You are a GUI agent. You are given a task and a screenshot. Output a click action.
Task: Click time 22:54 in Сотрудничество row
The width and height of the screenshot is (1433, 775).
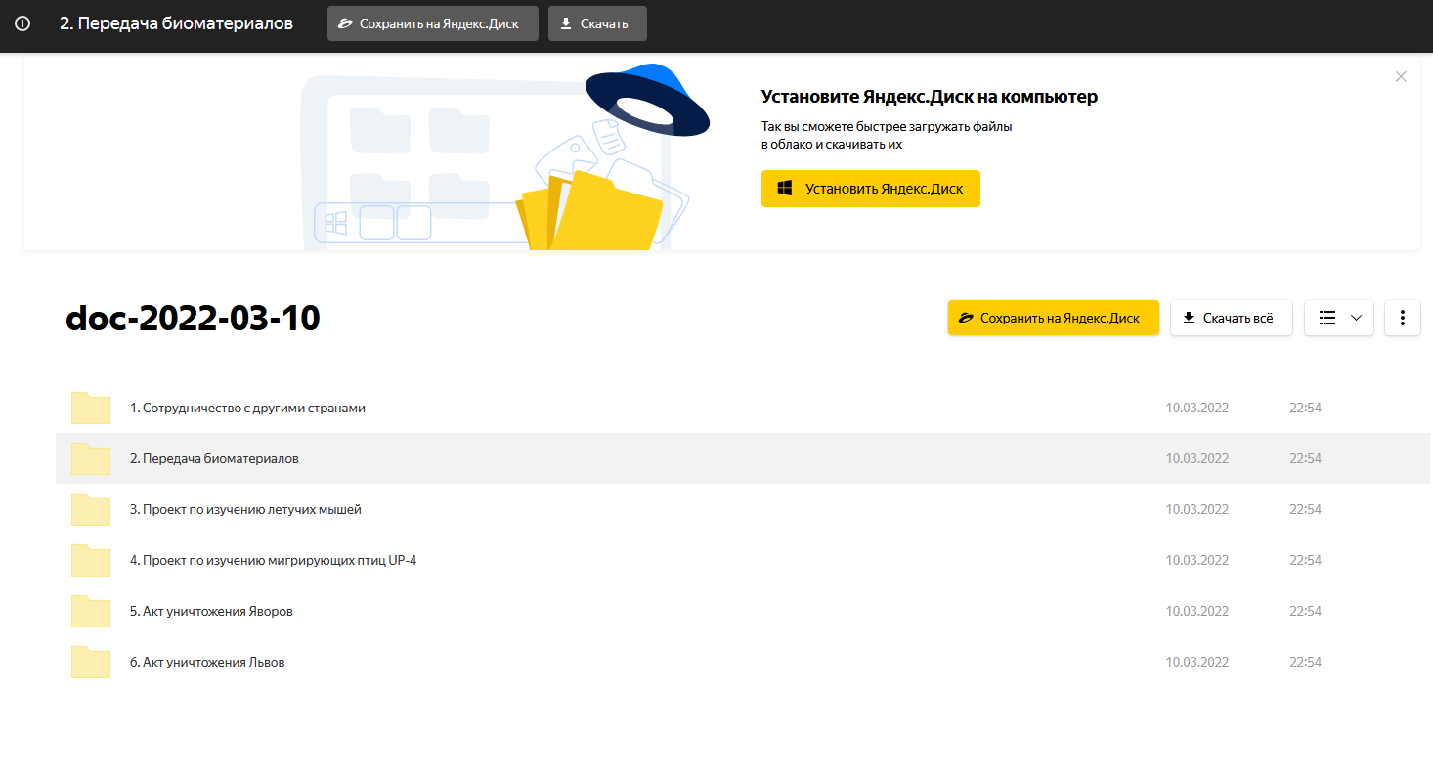click(1305, 408)
